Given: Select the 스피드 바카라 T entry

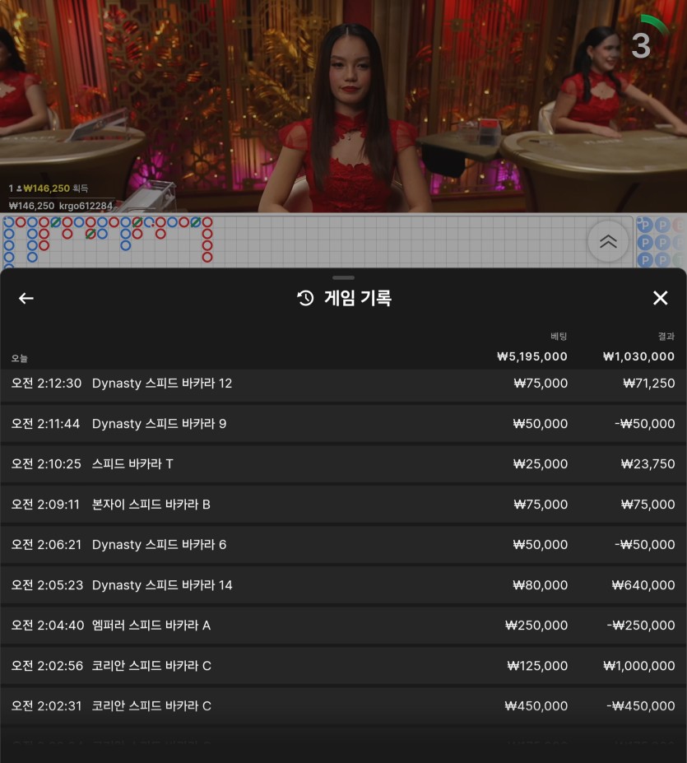Looking at the screenshot, I should (344, 464).
